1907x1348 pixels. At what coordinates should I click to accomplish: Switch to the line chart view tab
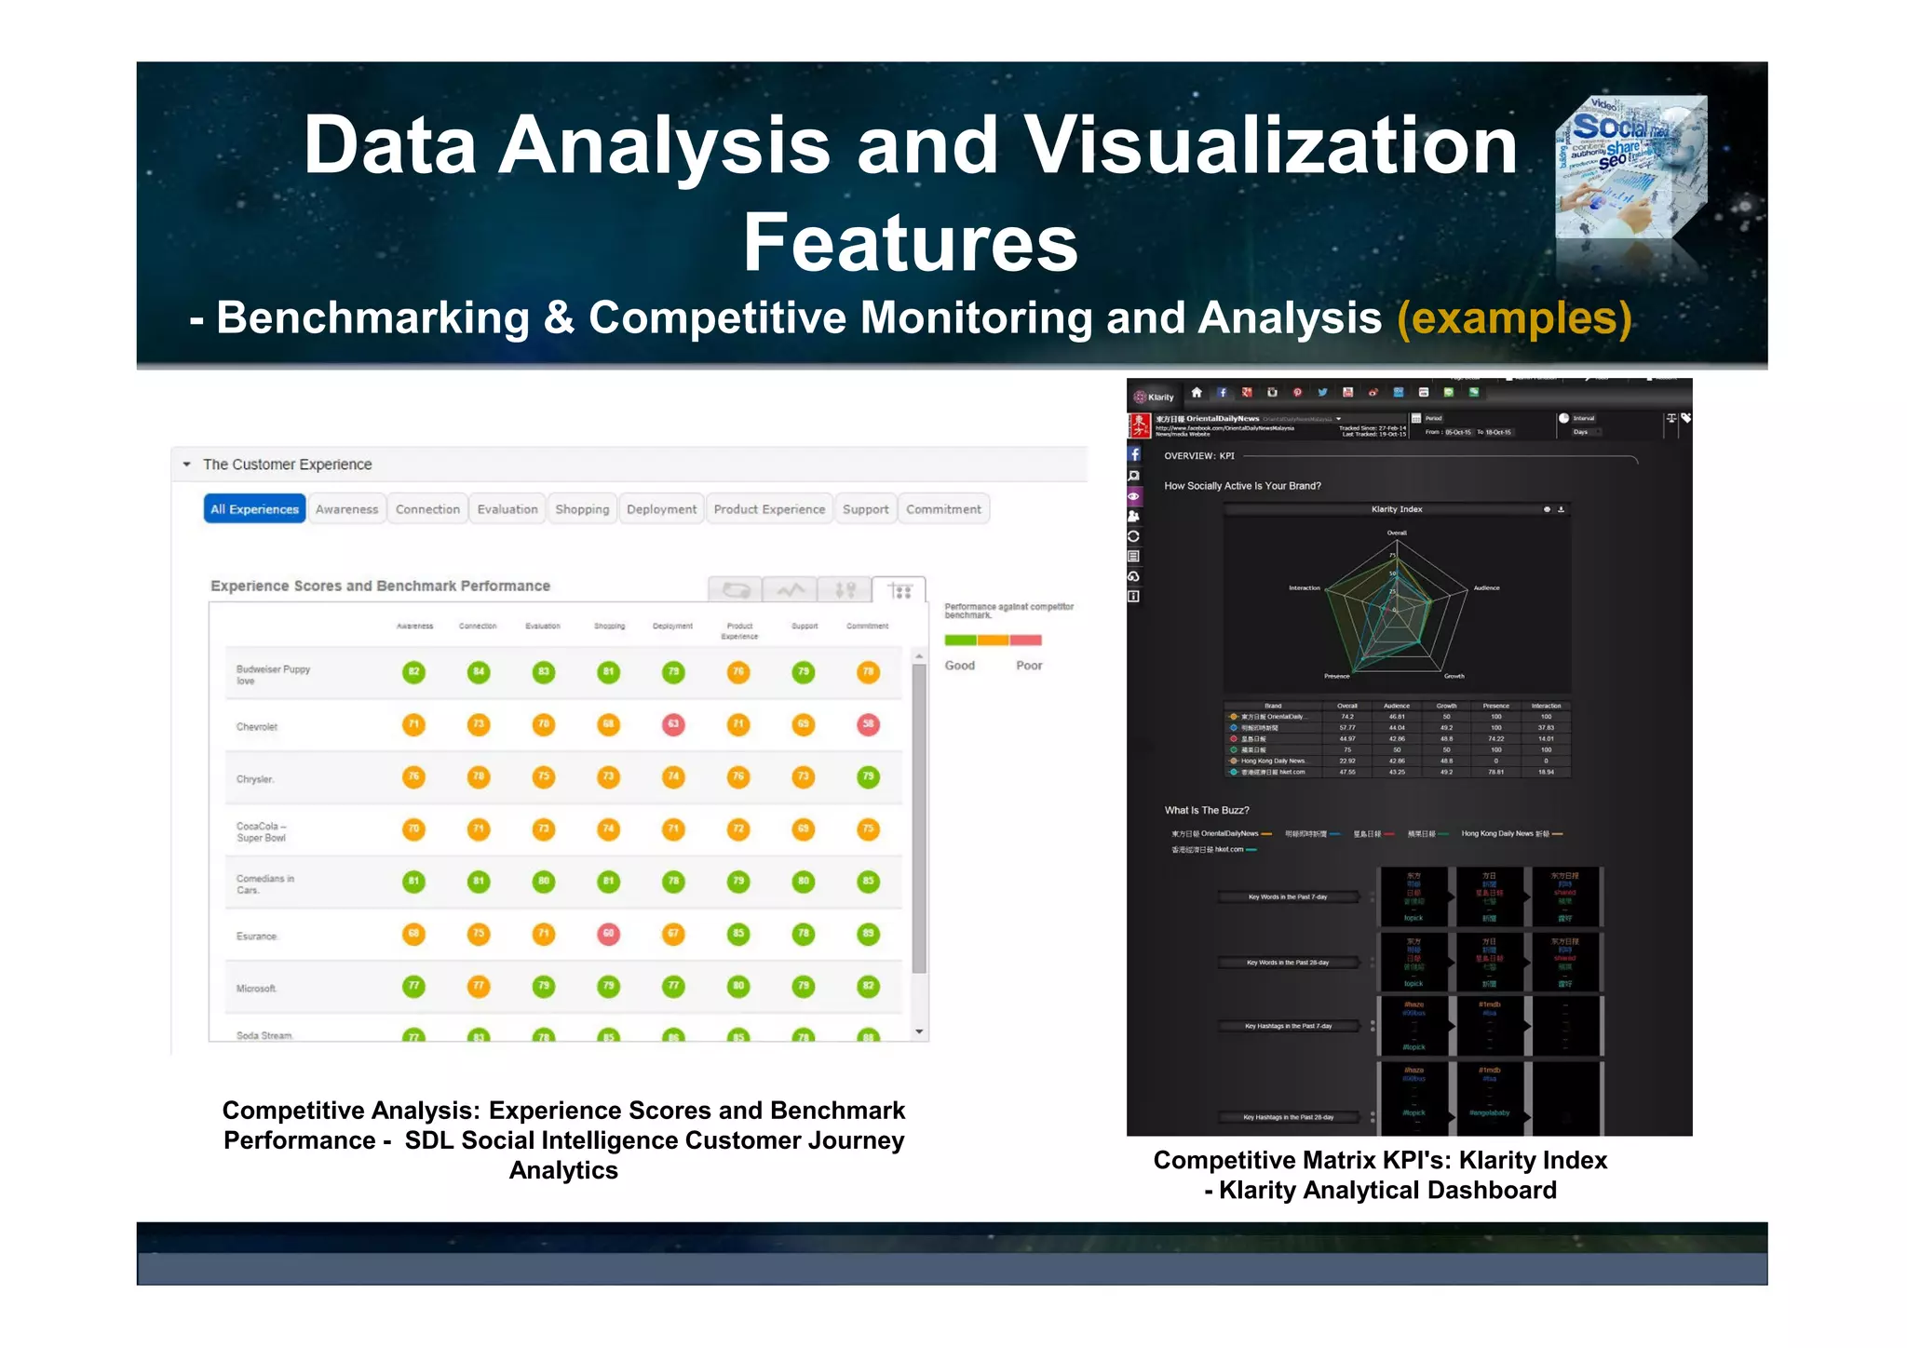click(791, 590)
